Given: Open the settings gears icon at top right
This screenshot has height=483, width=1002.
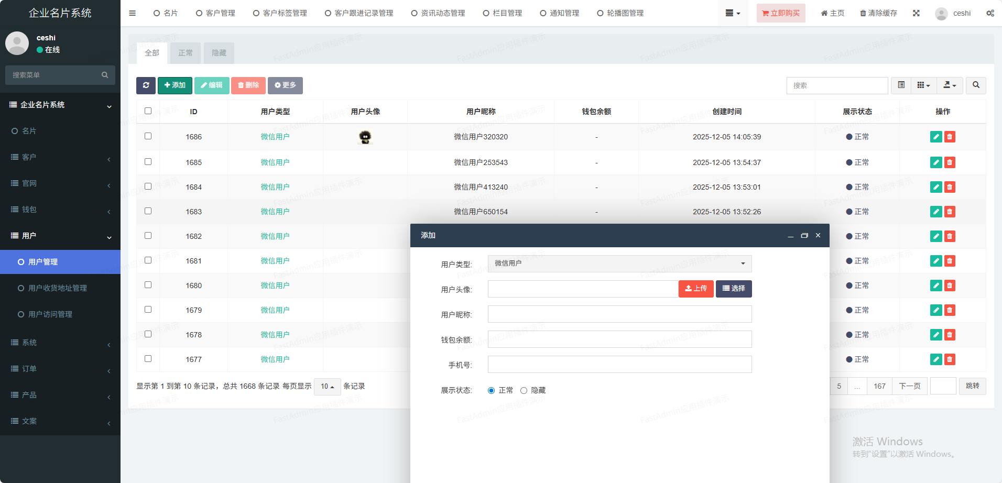Looking at the screenshot, I should (990, 13).
